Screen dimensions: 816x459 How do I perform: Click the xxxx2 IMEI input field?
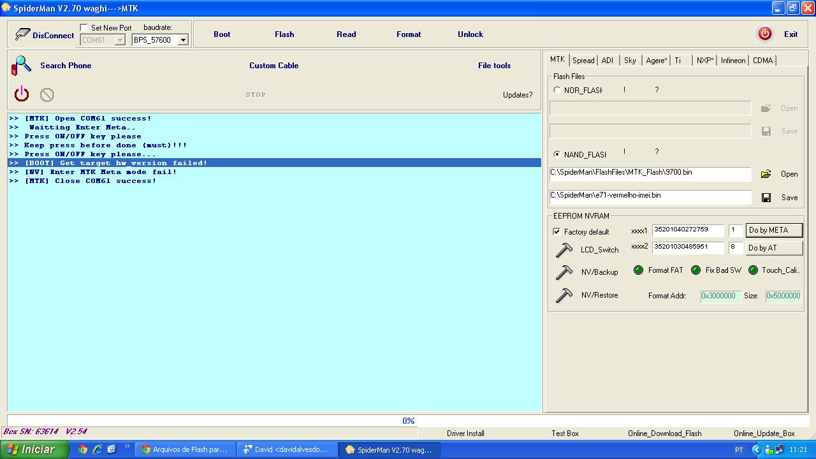[x=688, y=247]
